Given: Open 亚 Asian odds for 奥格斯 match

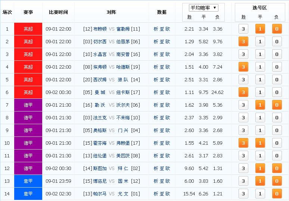Looking at the screenshot, I should (x=162, y=130).
